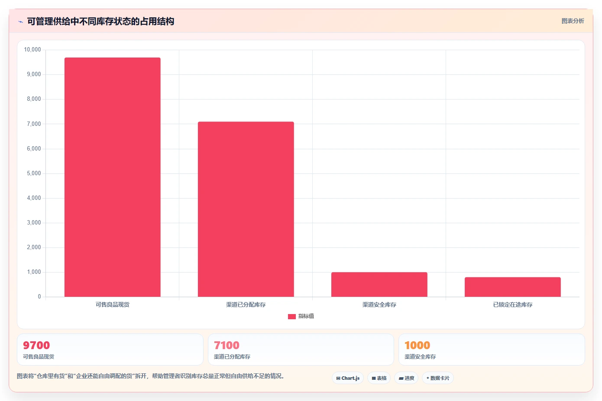Click the 渠道安全库存 x-axis label

pos(379,305)
